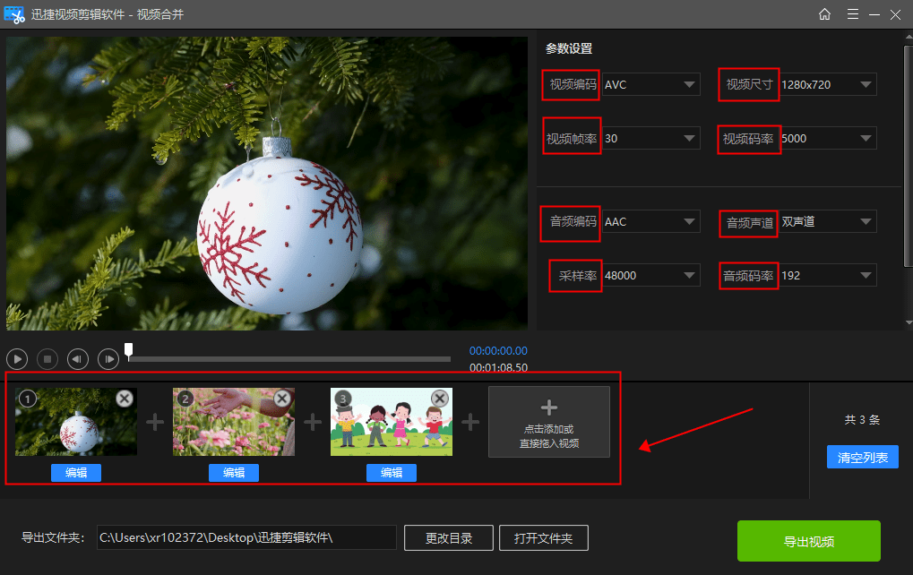Click 编辑 under clip 2

[234, 473]
